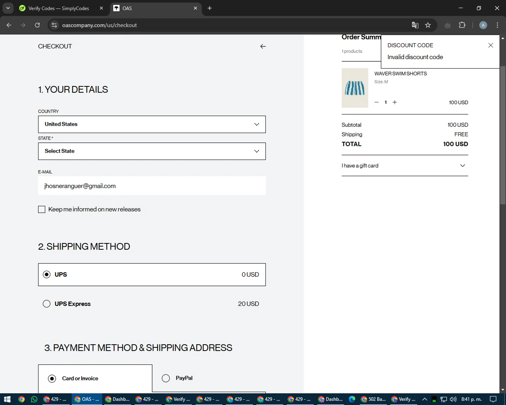Open WhatsApp from the taskbar
Image resolution: width=506 pixels, height=405 pixels.
[34, 399]
